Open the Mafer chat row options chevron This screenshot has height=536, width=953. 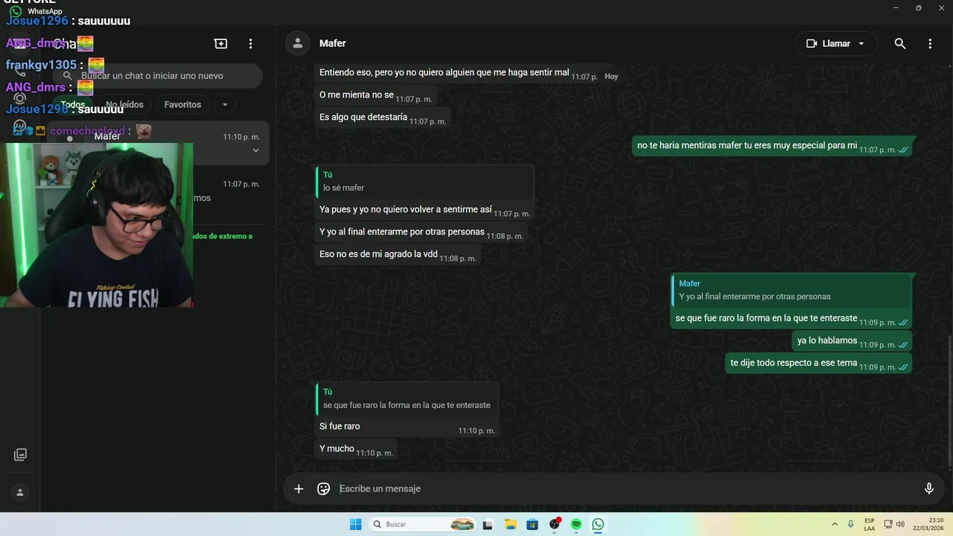pyautogui.click(x=255, y=150)
